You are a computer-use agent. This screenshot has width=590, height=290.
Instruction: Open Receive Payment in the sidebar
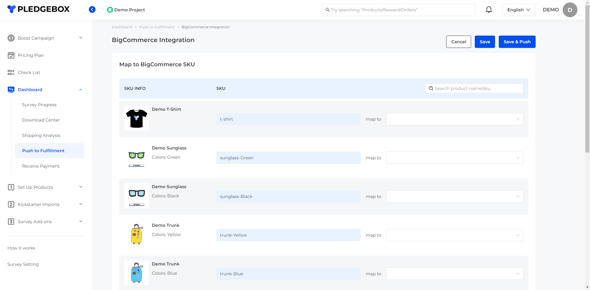click(x=41, y=166)
